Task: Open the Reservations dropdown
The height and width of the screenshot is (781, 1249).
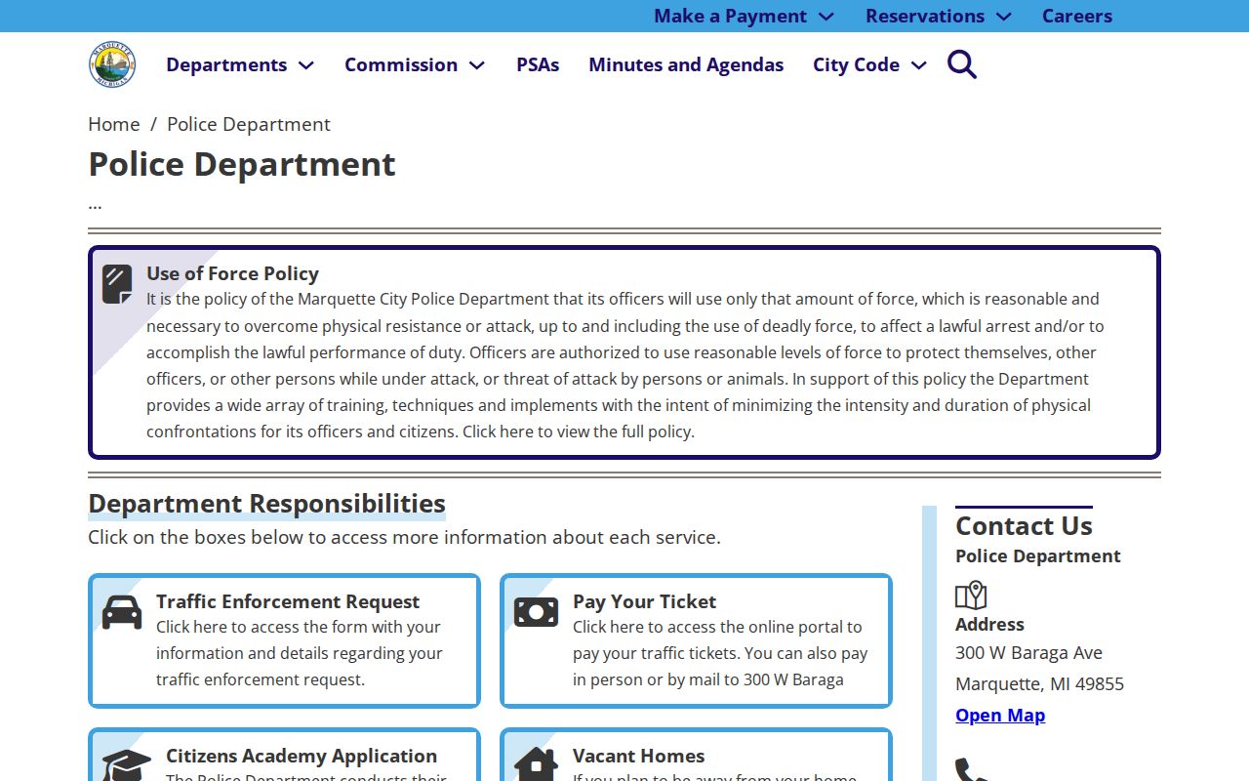Action: pyautogui.click(x=939, y=16)
